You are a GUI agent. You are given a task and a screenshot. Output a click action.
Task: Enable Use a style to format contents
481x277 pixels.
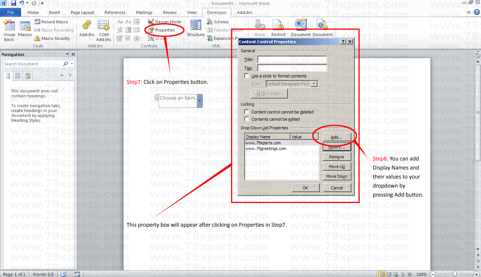[247, 76]
